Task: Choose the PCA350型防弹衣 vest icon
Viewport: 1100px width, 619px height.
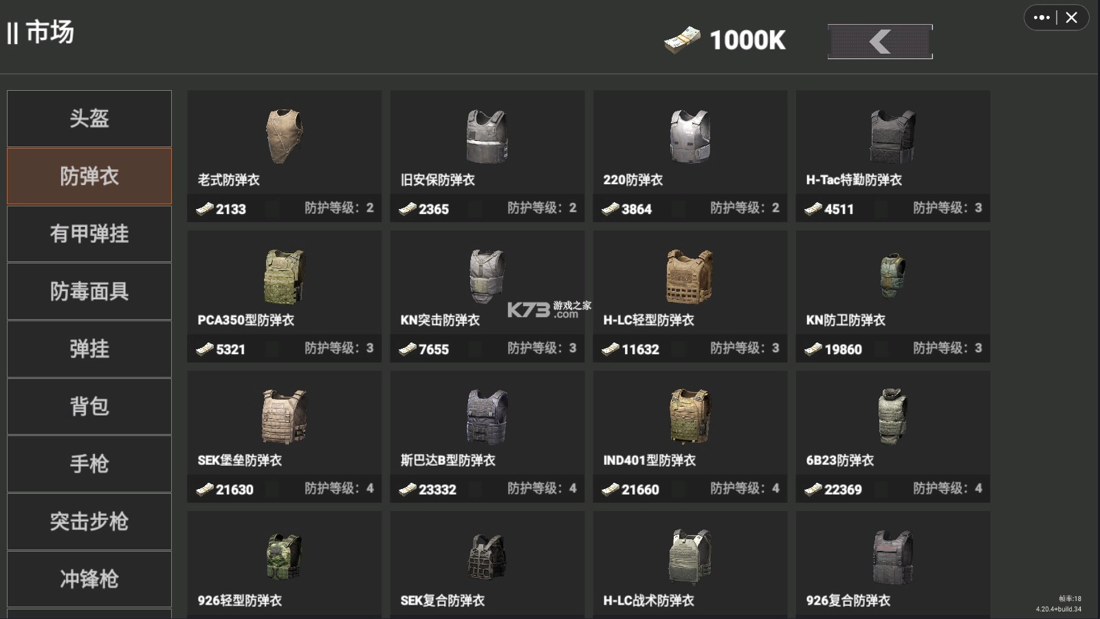Action: (284, 276)
